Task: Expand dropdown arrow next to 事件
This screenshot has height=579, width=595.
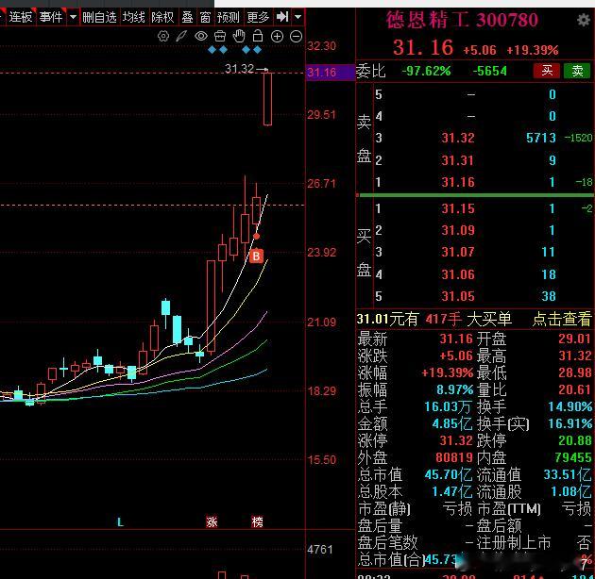Action: pos(73,17)
